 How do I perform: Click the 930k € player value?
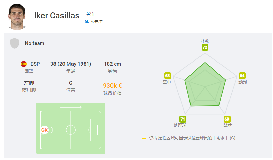(113, 86)
